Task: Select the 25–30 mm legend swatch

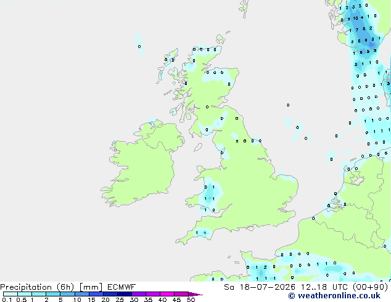Action: click(x=125, y=294)
